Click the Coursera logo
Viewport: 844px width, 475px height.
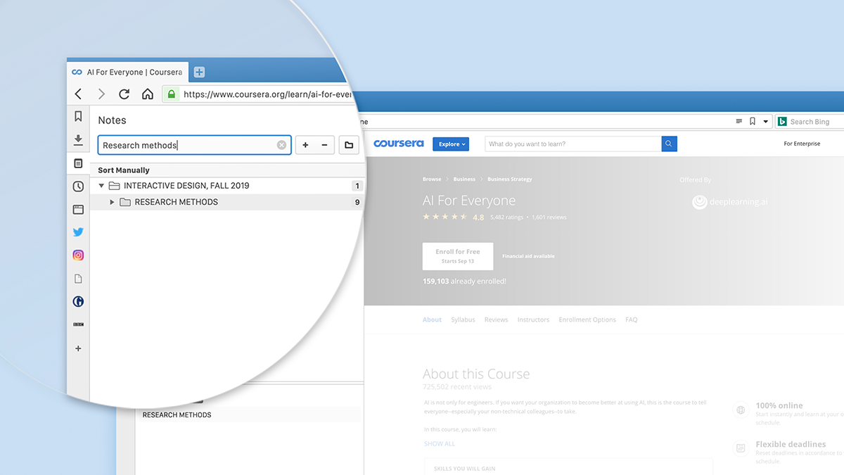pyautogui.click(x=399, y=144)
